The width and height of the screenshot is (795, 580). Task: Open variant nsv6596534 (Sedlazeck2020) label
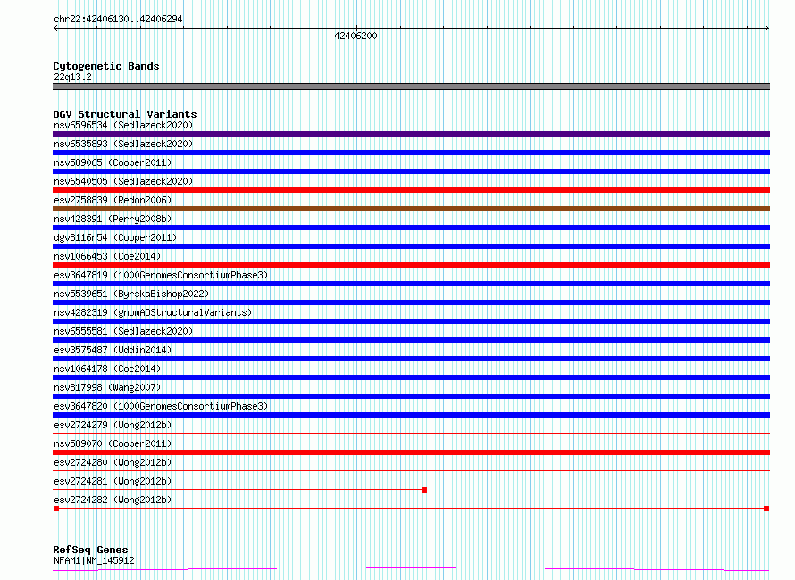(123, 125)
